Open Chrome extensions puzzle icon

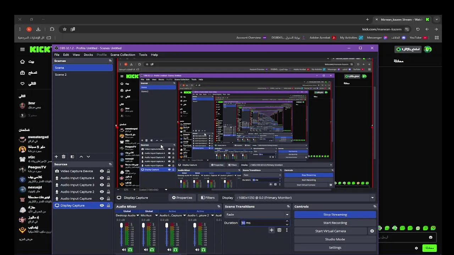click(52, 29)
